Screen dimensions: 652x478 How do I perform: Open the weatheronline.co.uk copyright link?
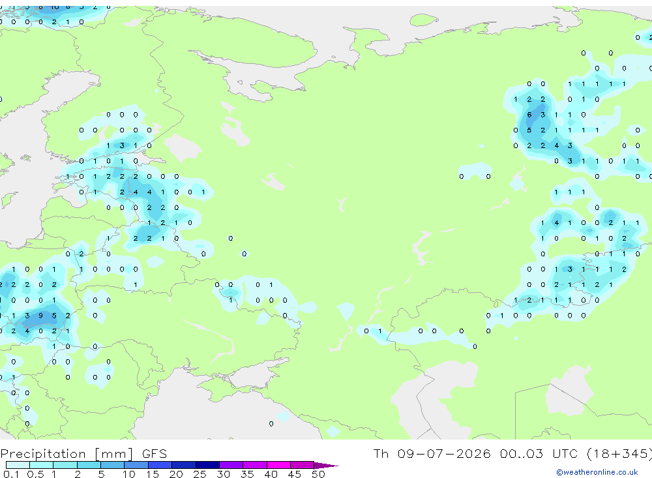[x=597, y=472]
